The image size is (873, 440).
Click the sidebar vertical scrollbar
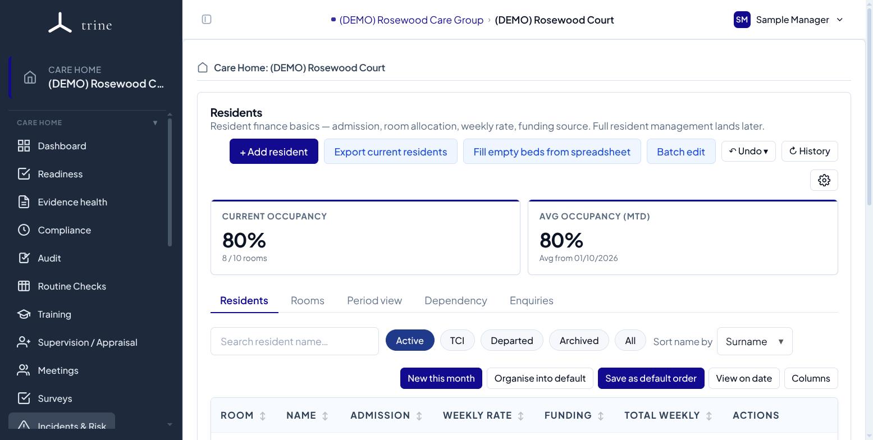click(170, 182)
